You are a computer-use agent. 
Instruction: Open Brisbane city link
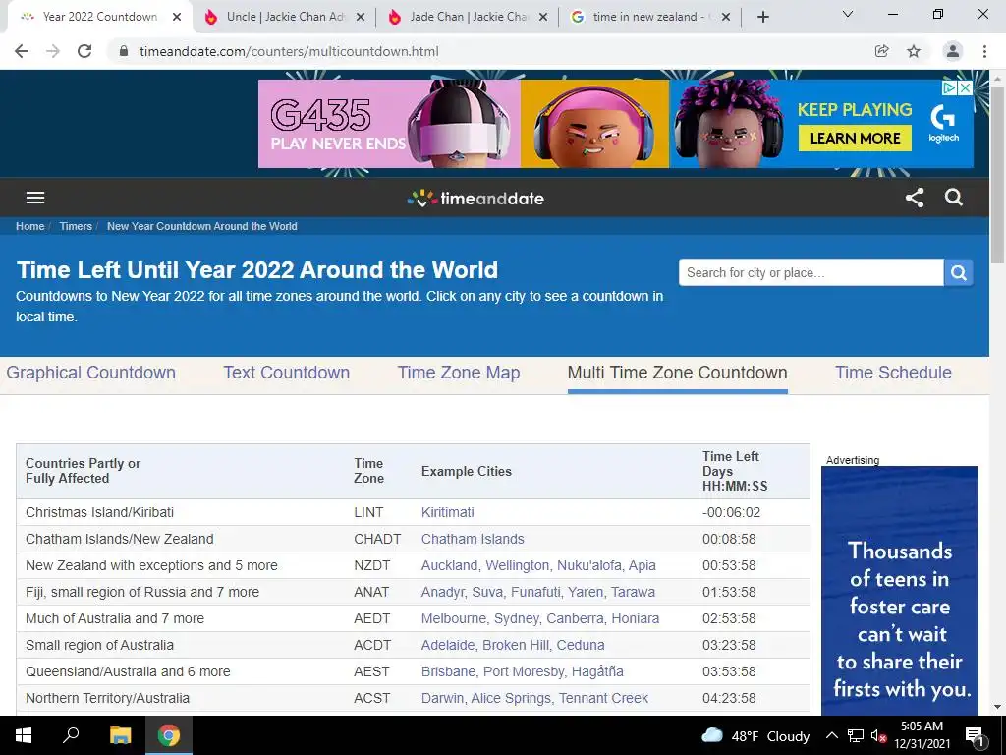point(448,671)
